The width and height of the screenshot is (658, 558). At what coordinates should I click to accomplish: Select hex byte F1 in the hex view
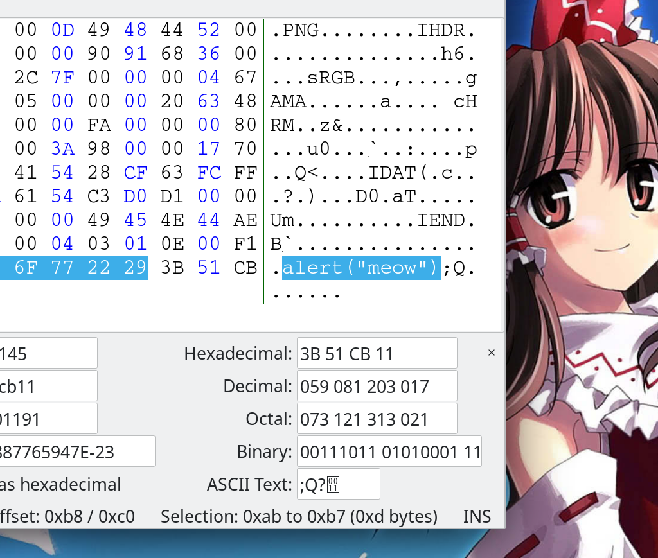click(x=245, y=244)
